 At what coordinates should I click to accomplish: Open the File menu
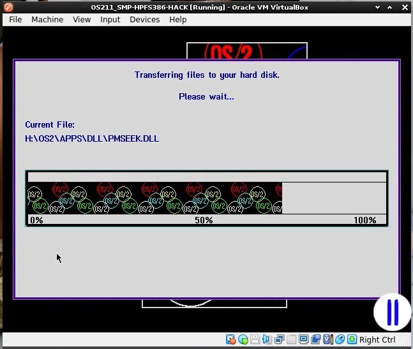tap(15, 20)
